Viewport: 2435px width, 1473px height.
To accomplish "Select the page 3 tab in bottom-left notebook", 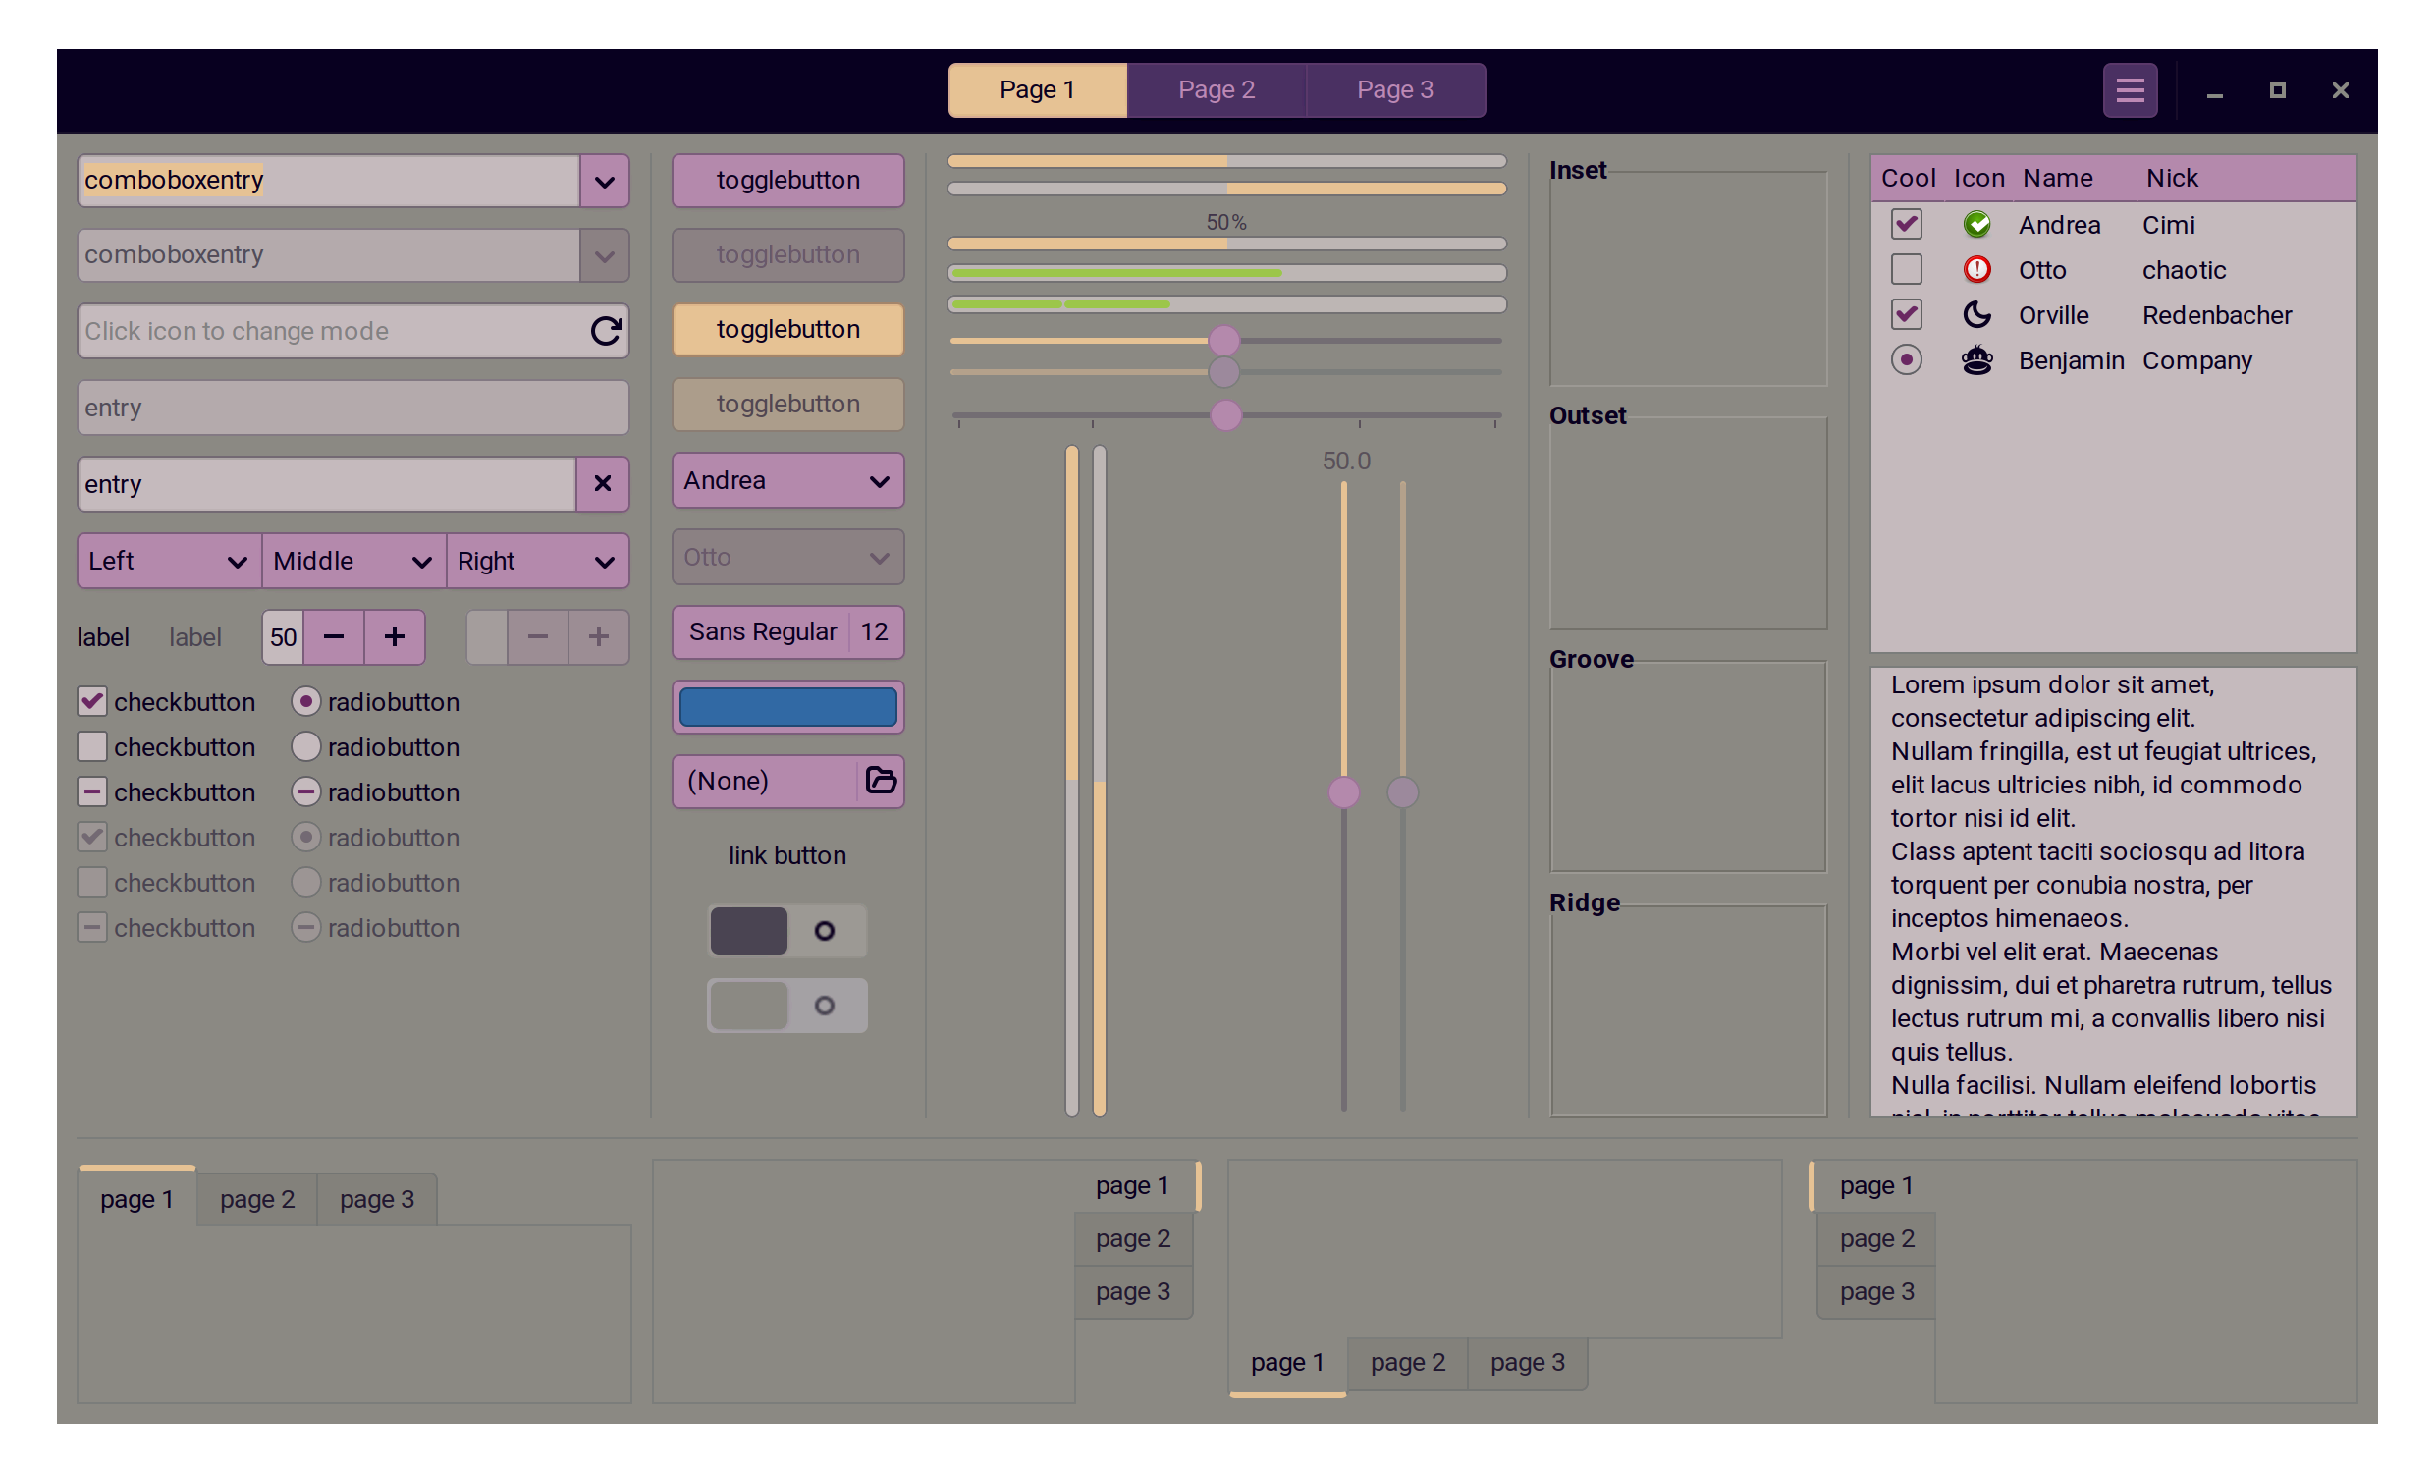I will pyautogui.click(x=376, y=1199).
